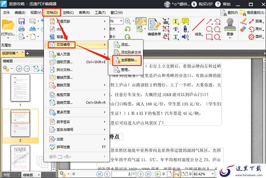
Task: Click the email envelope icon
Action: (33, 21)
